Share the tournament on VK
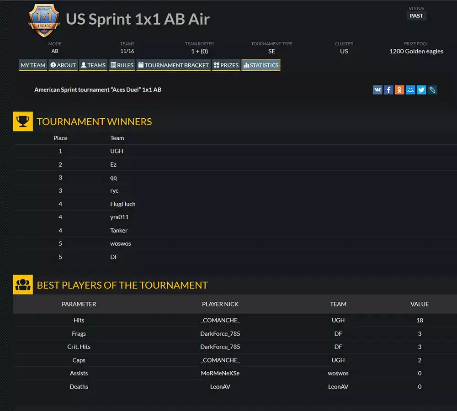This screenshot has height=411, width=457. (377, 90)
